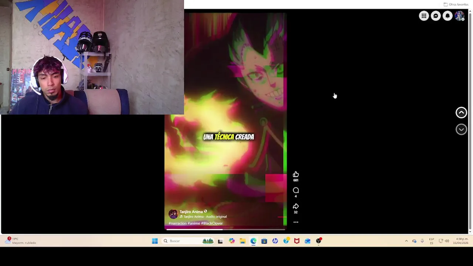Open comments on the reel

click(296, 190)
